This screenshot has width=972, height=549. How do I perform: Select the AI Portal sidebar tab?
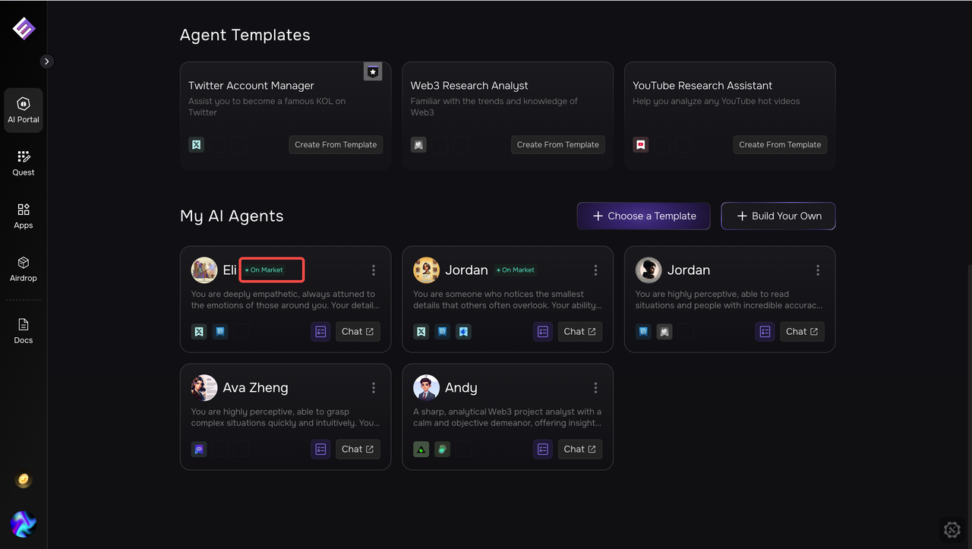[24, 110]
